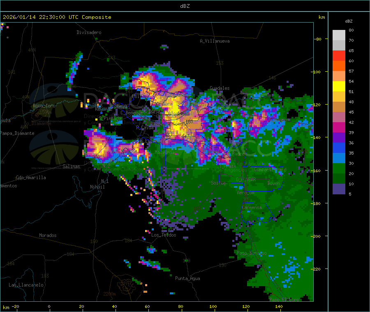The height and width of the screenshot is (312, 370).
Task: Click the Carmensa place label
Action: coord(252,207)
